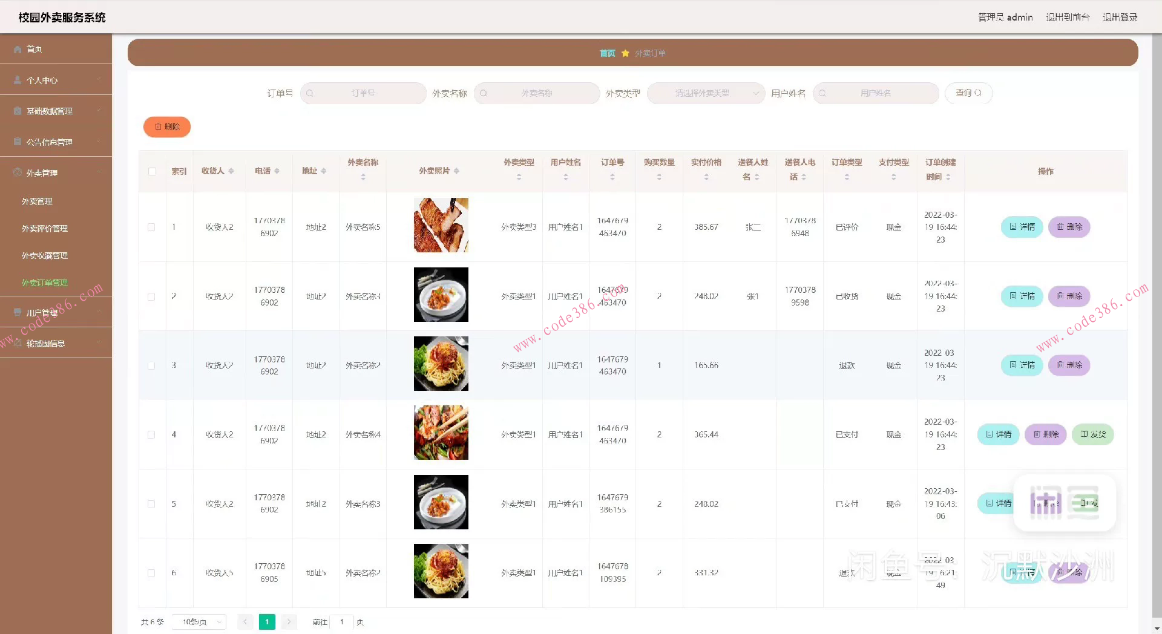Click the orange 删除 bulk delete button
The height and width of the screenshot is (634, 1162).
[167, 126]
